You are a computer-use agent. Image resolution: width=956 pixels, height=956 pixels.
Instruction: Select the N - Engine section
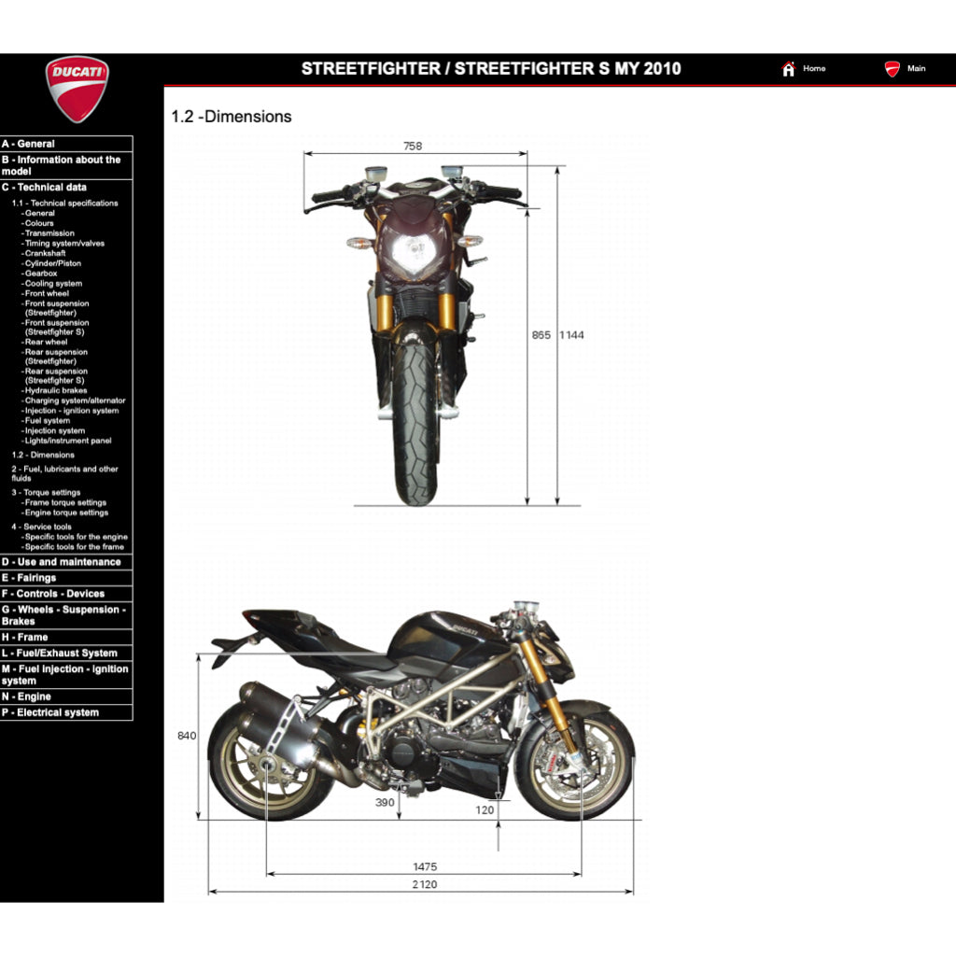click(x=31, y=695)
